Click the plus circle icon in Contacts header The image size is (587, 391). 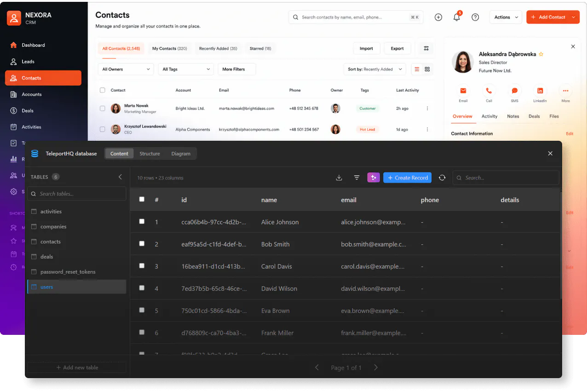coord(438,17)
